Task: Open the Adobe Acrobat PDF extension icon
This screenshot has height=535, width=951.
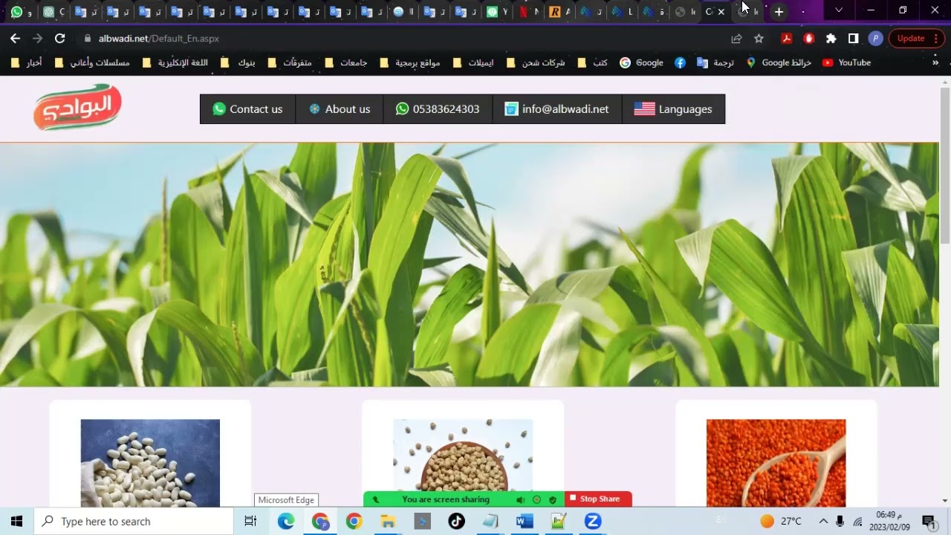Action: point(785,38)
